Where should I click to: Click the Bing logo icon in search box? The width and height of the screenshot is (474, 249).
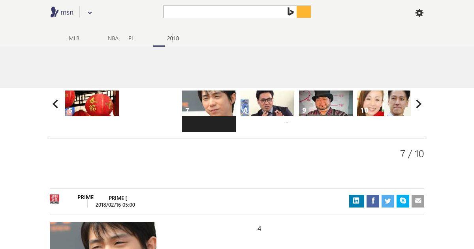coord(291,12)
